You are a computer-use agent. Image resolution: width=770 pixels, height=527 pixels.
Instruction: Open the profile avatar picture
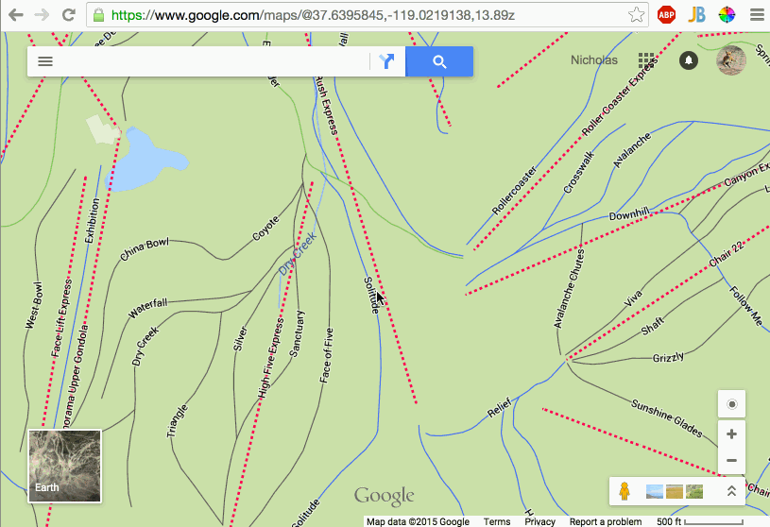pos(731,60)
